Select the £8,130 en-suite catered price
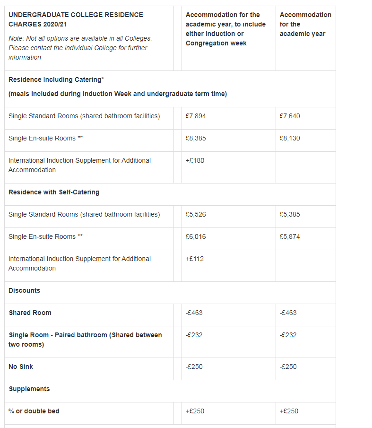 coord(289,139)
